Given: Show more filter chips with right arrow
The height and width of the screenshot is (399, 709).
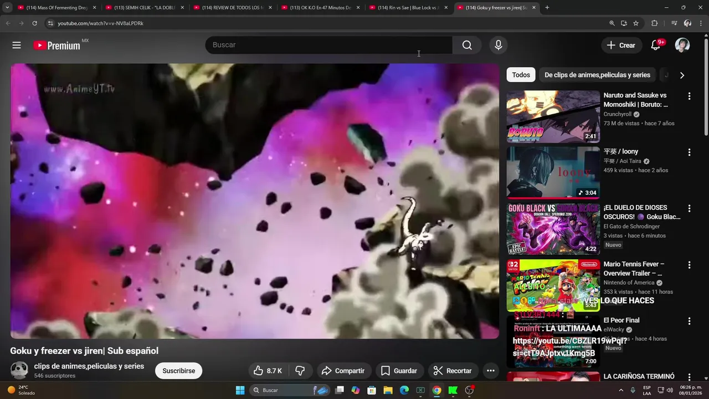Looking at the screenshot, I should (x=682, y=75).
